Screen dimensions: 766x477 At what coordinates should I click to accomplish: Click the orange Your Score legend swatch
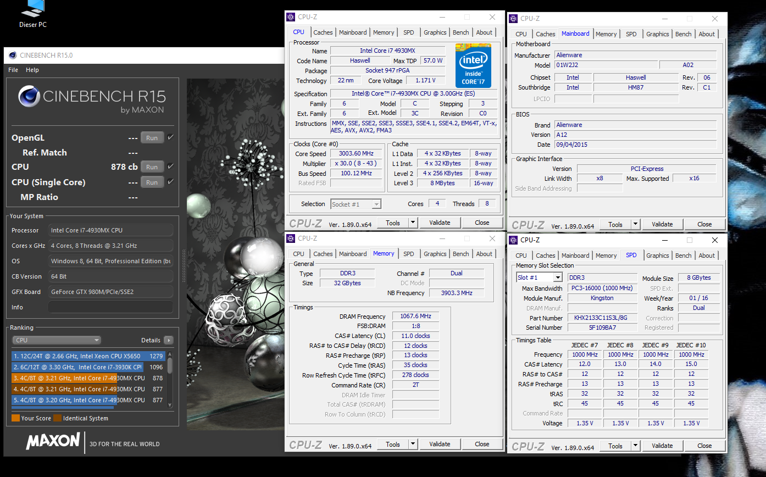15,418
